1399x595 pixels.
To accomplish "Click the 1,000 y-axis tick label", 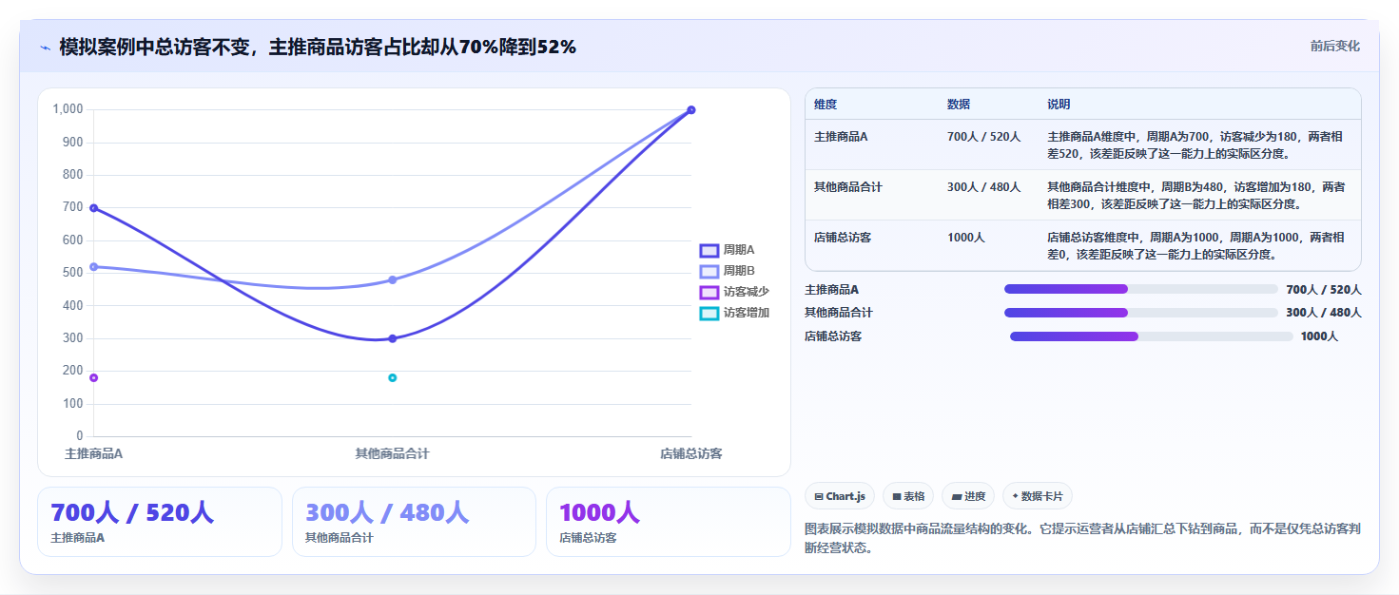I will pyautogui.click(x=68, y=109).
